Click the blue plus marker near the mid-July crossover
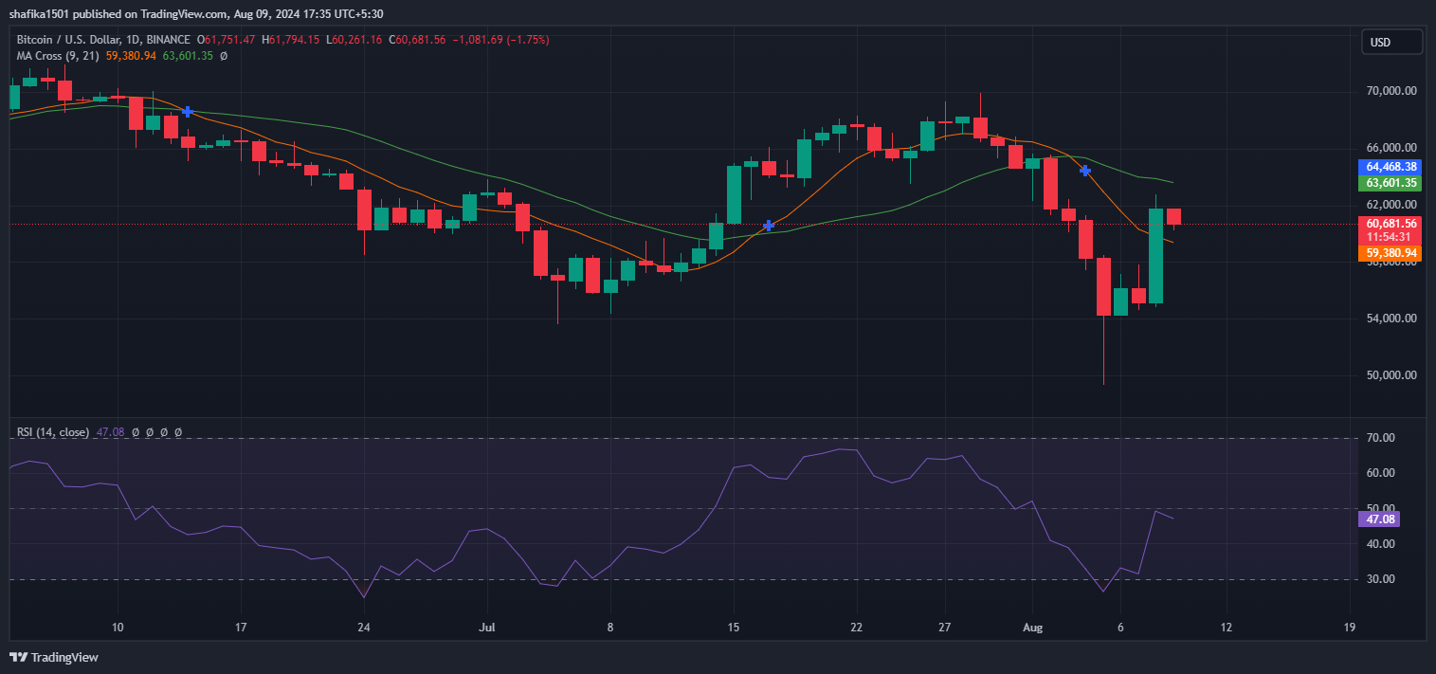 (x=769, y=226)
